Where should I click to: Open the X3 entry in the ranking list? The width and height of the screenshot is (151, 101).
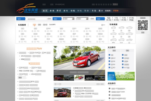coord(113,68)
